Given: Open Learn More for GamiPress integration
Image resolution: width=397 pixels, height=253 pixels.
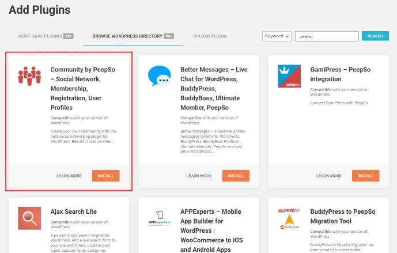Looking at the screenshot, I should click(x=328, y=176).
